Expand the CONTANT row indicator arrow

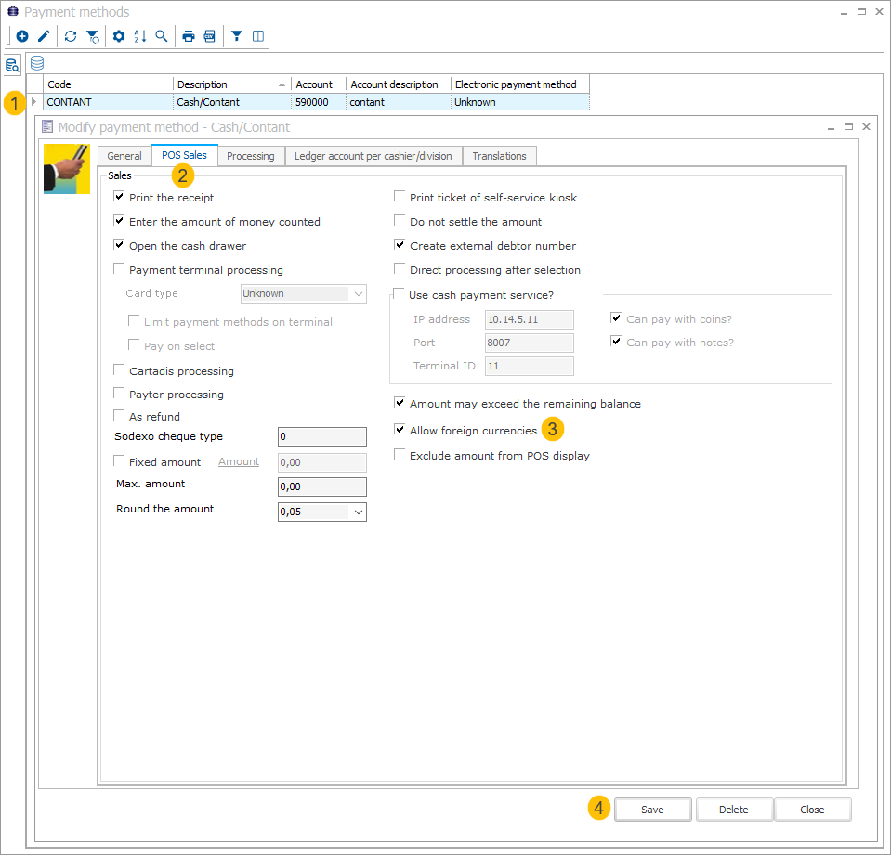coord(34,102)
